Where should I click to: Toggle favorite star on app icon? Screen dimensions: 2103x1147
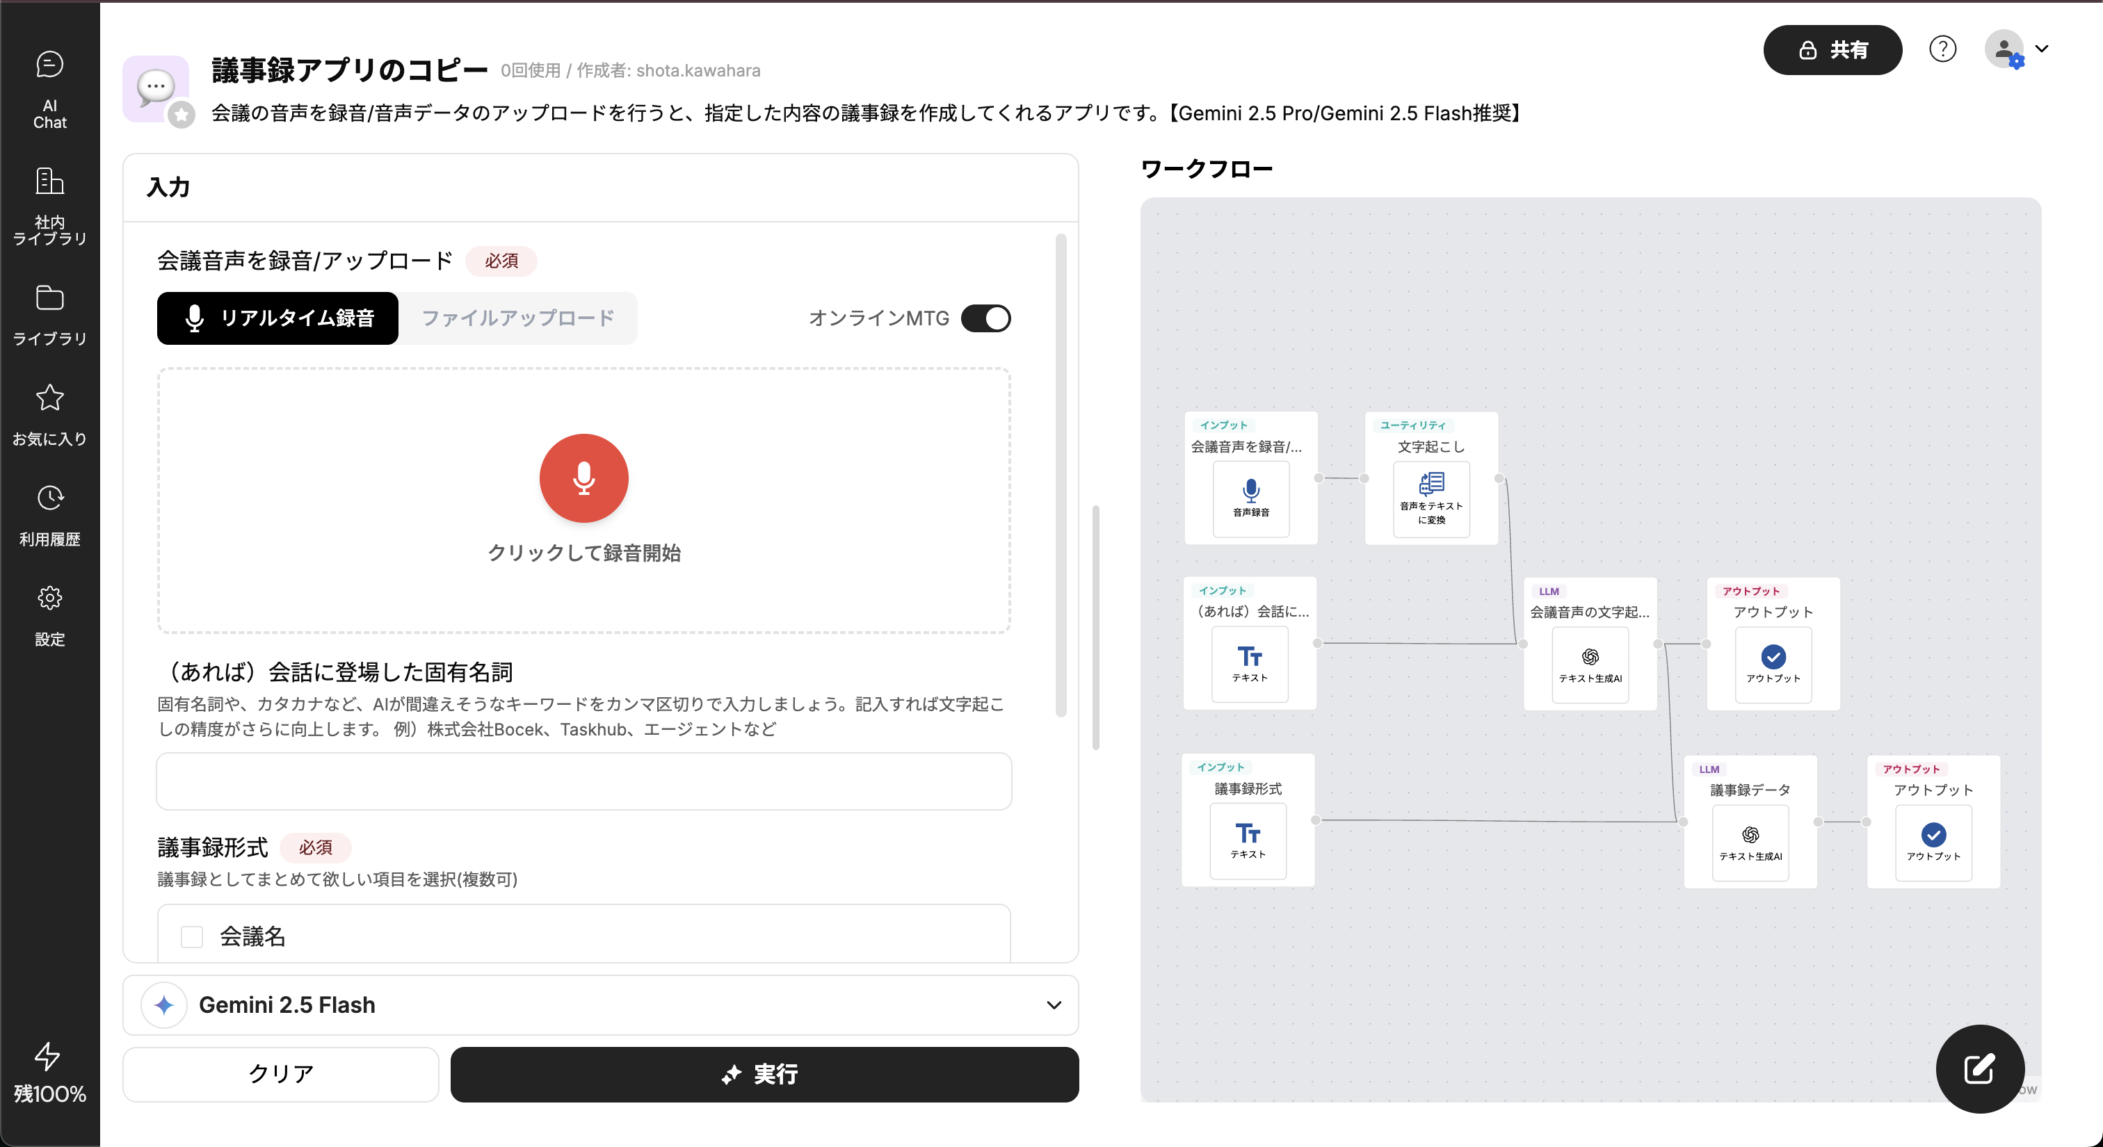(x=182, y=116)
